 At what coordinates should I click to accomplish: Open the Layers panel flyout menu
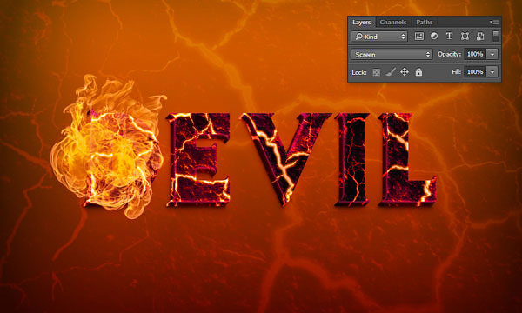coord(493,23)
